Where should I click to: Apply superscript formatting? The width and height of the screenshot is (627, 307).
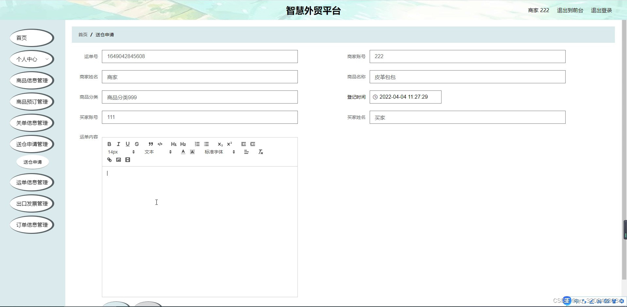tap(229, 144)
